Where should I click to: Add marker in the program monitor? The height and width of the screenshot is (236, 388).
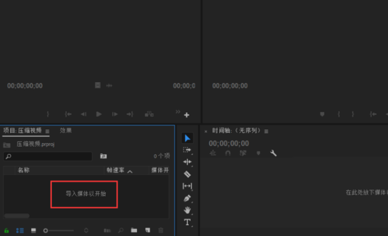[322, 114]
